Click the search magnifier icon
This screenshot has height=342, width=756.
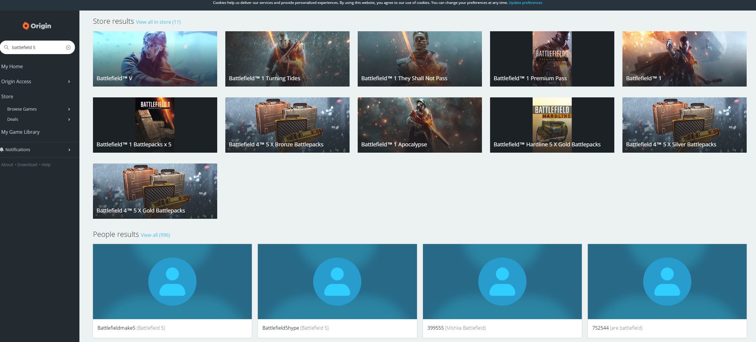[6, 48]
